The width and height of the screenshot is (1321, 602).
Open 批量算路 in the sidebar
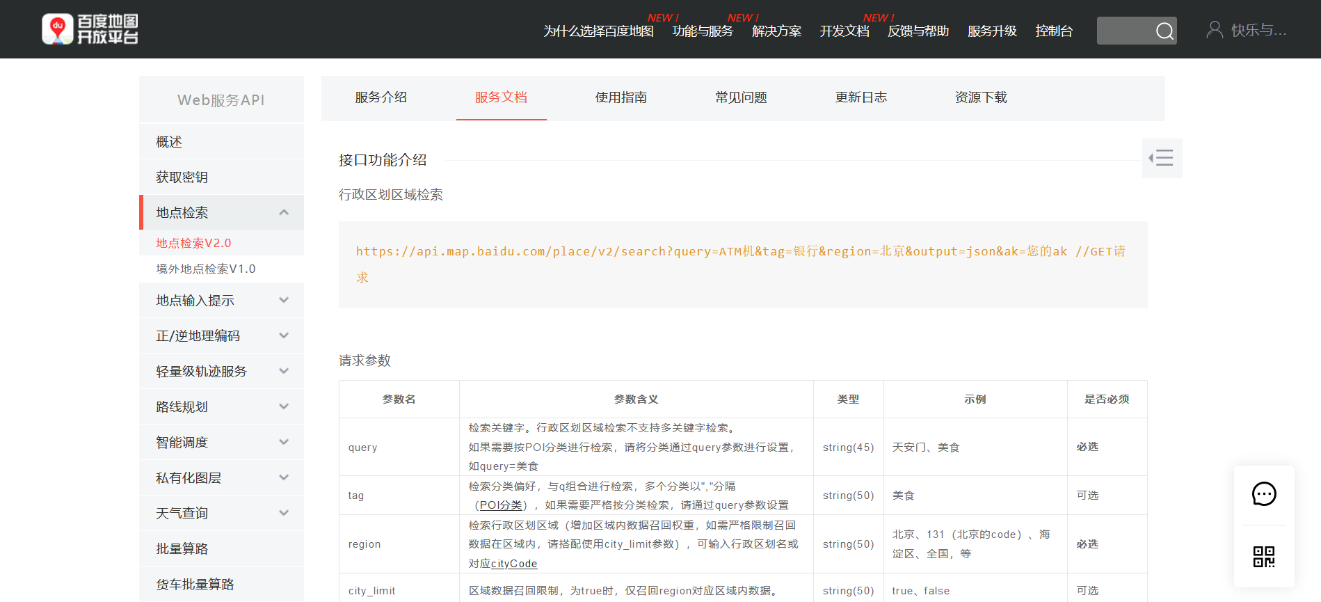point(221,548)
